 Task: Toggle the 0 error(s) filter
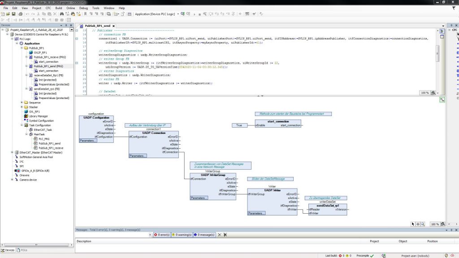click(162, 235)
